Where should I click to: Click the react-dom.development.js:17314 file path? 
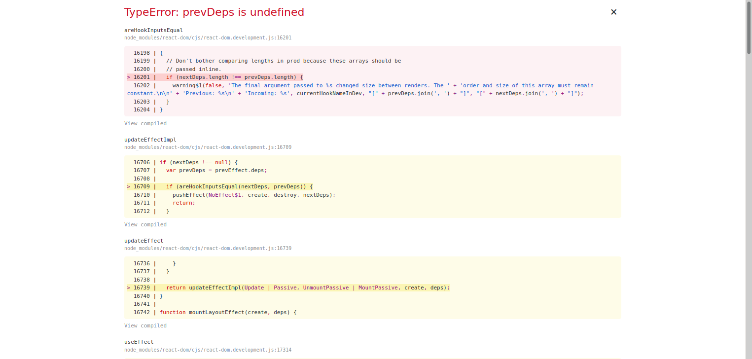coord(208,350)
